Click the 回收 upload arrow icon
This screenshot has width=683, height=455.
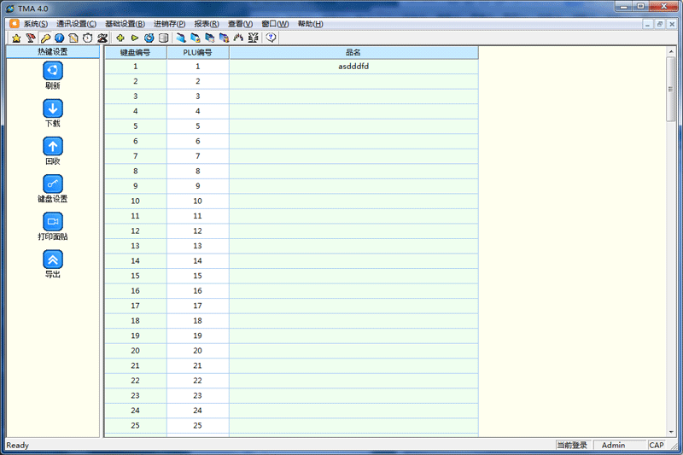click(x=53, y=146)
